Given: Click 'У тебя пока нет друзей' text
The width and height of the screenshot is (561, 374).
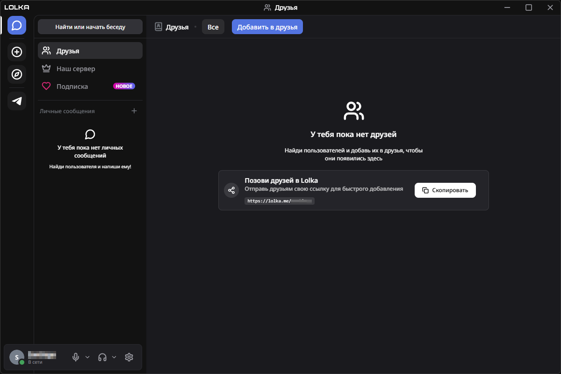Looking at the screenshot, I should click(353, 135).
